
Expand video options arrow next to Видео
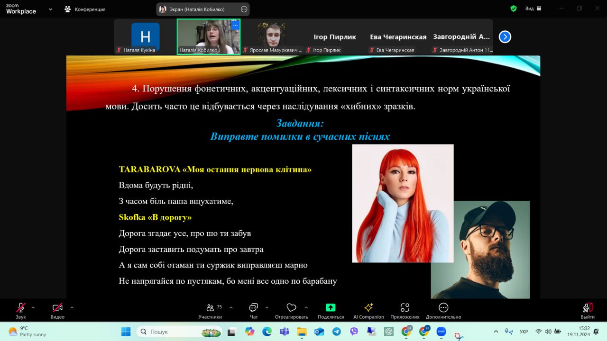72,307
